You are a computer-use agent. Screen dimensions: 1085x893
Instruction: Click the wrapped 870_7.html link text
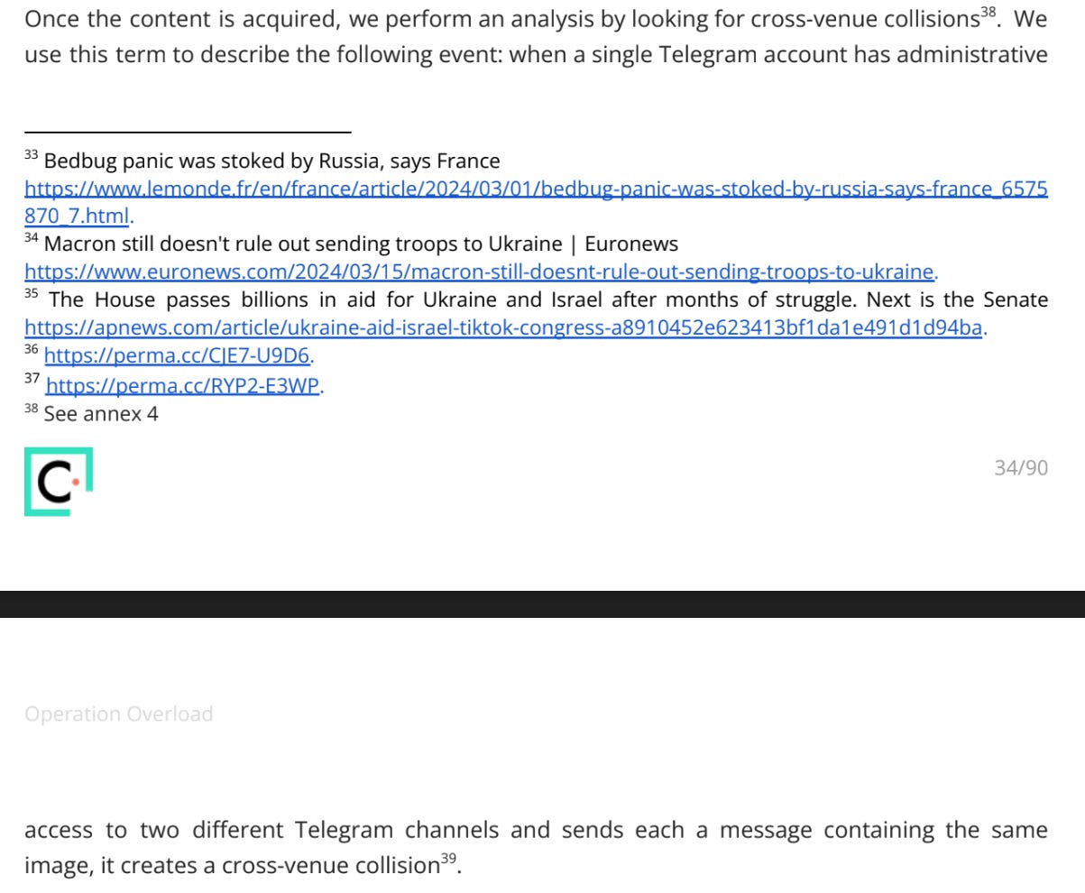tap(77, 216)
